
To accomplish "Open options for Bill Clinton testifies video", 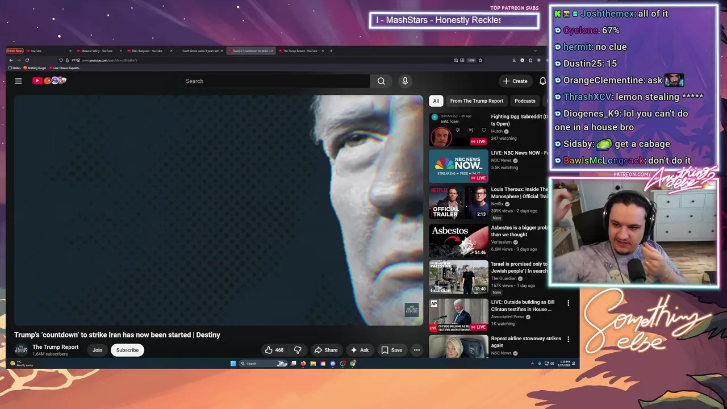I will coord(568,303).
